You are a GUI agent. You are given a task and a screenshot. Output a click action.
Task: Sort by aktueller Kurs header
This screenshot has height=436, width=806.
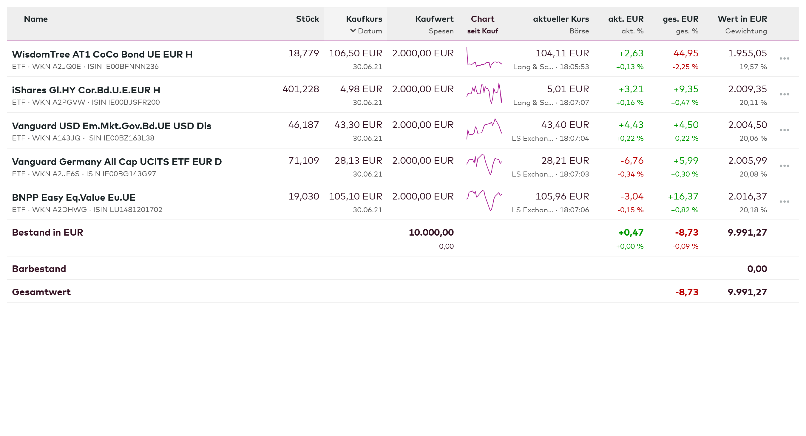pyautogui.click(x=561, y=19)
